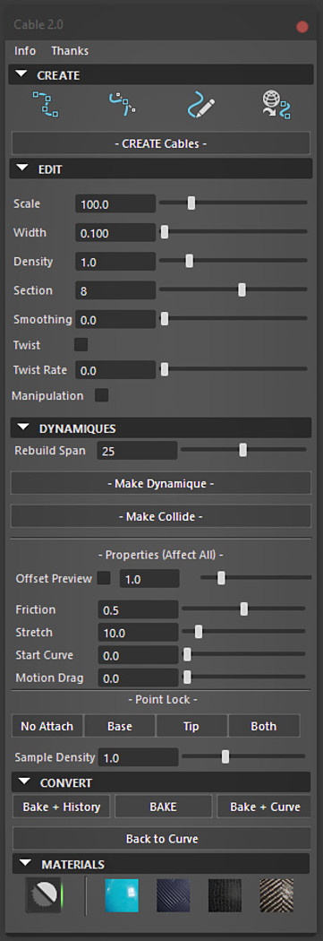Click the Friction slider handle
The width and height of the screenshot is (323, 941).
[x=244, y=609]
